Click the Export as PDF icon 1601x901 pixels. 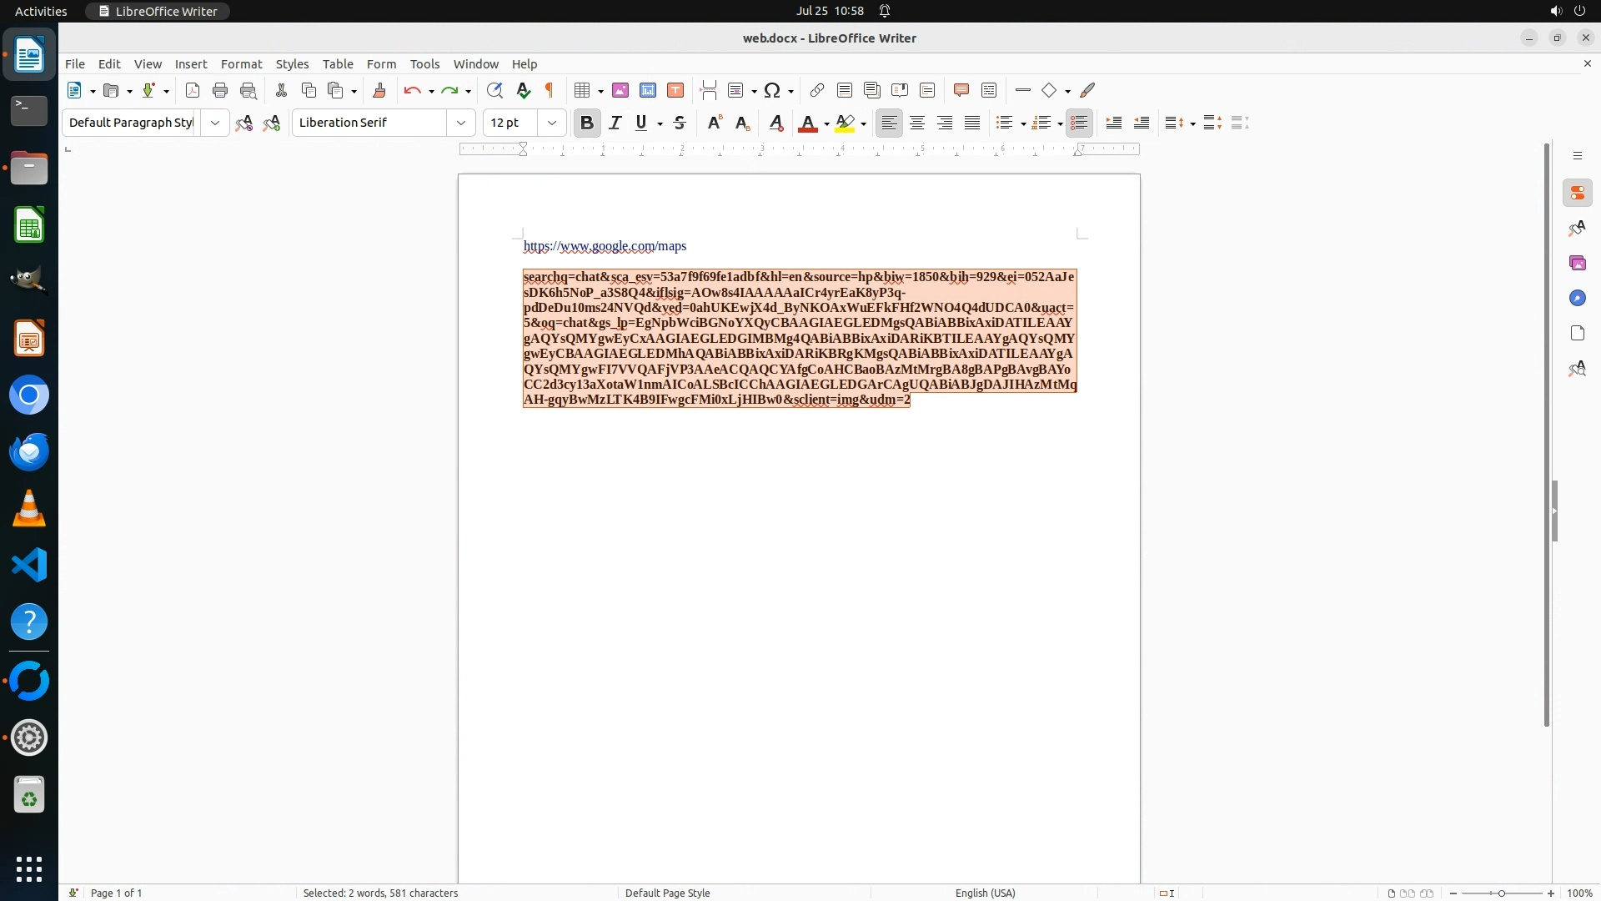(x=193, y=90)
